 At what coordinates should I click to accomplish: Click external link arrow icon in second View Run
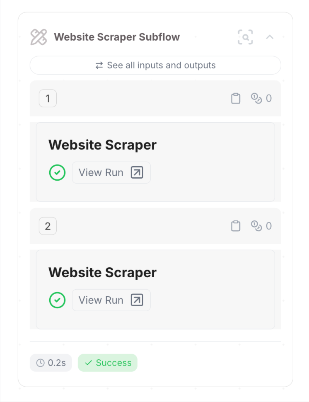point(137,300)
